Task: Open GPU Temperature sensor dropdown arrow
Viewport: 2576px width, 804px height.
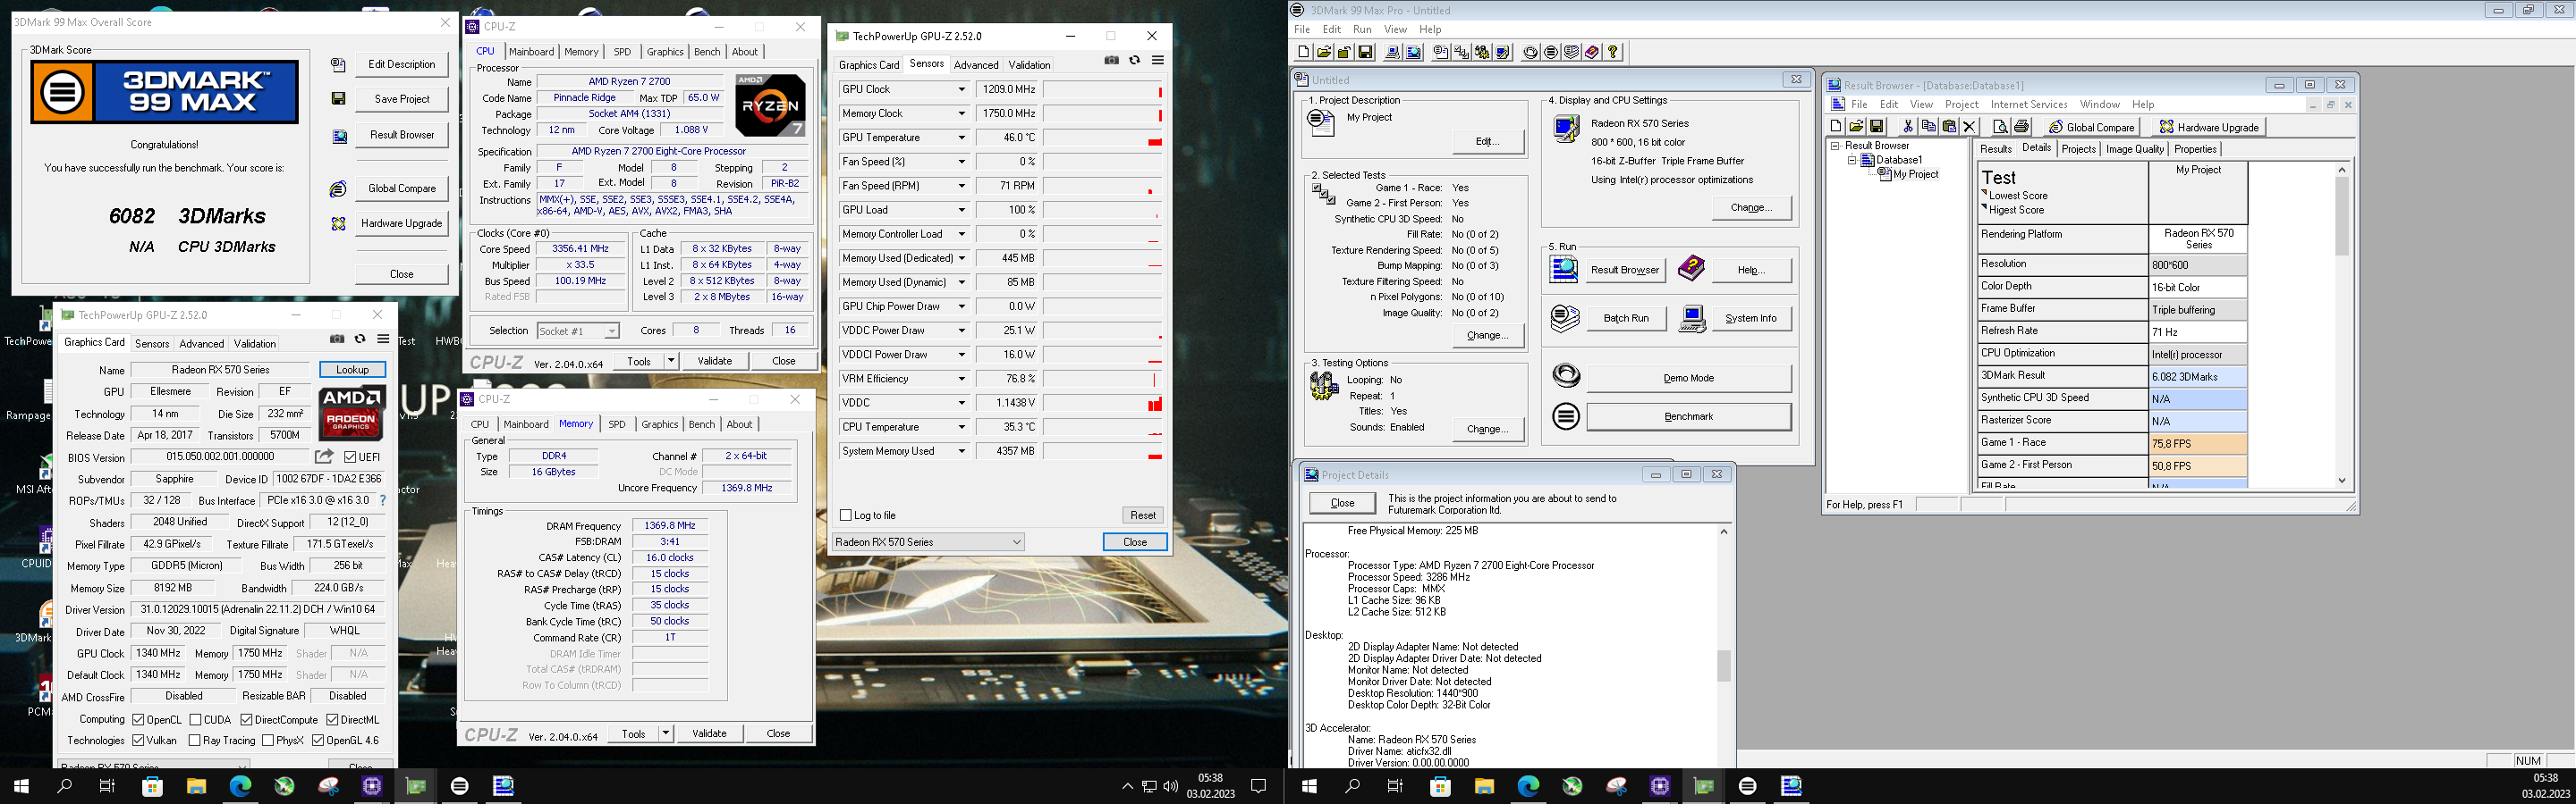Action: coord(962,138)
